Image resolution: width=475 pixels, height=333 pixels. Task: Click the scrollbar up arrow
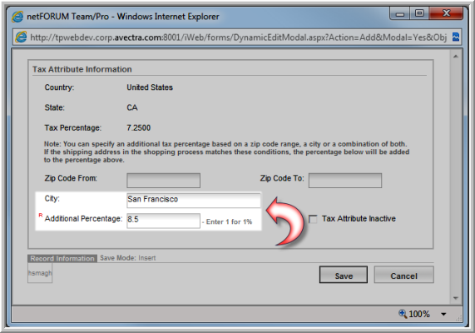[x=456, y=57]
